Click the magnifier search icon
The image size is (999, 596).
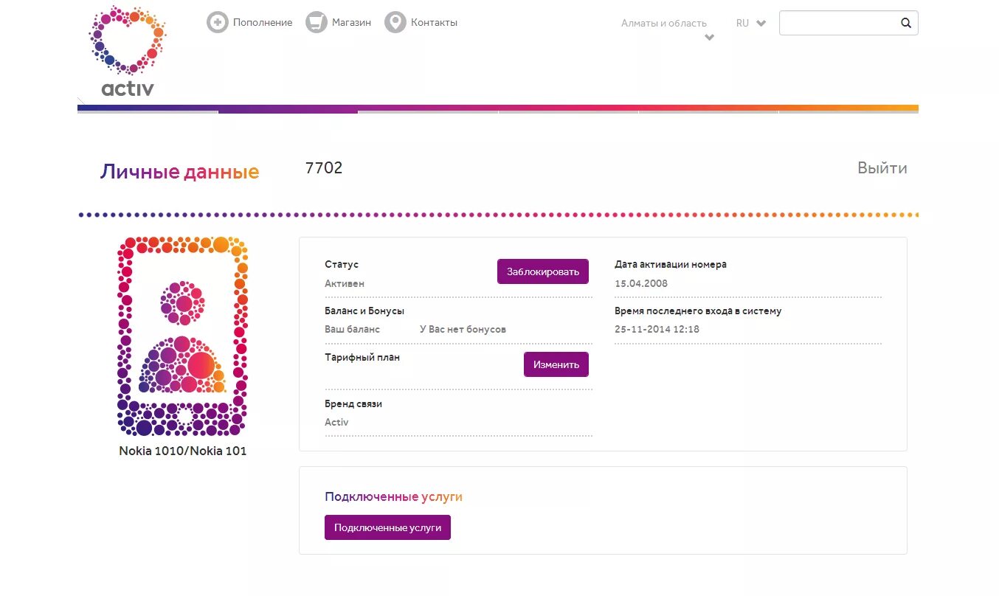(x=906, y=23)
